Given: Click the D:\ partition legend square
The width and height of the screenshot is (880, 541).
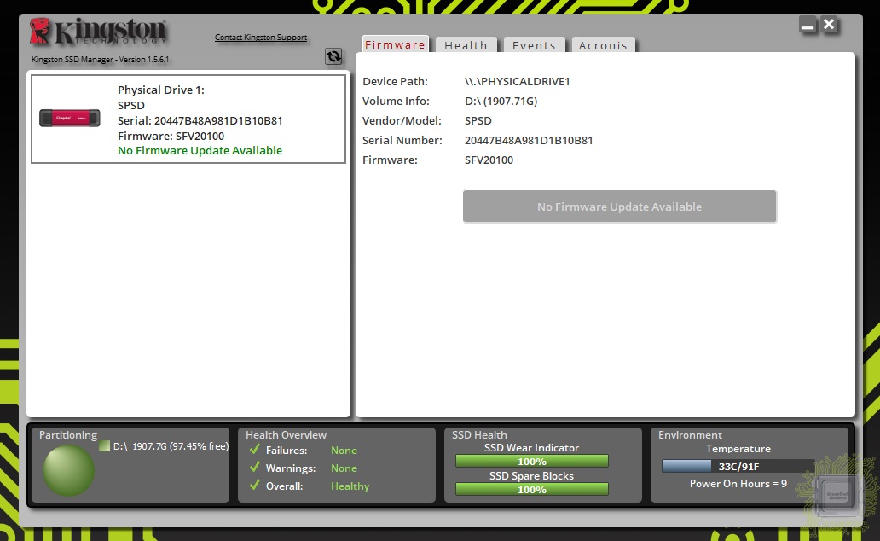Looking at the screenshot, I should (104, 446).
